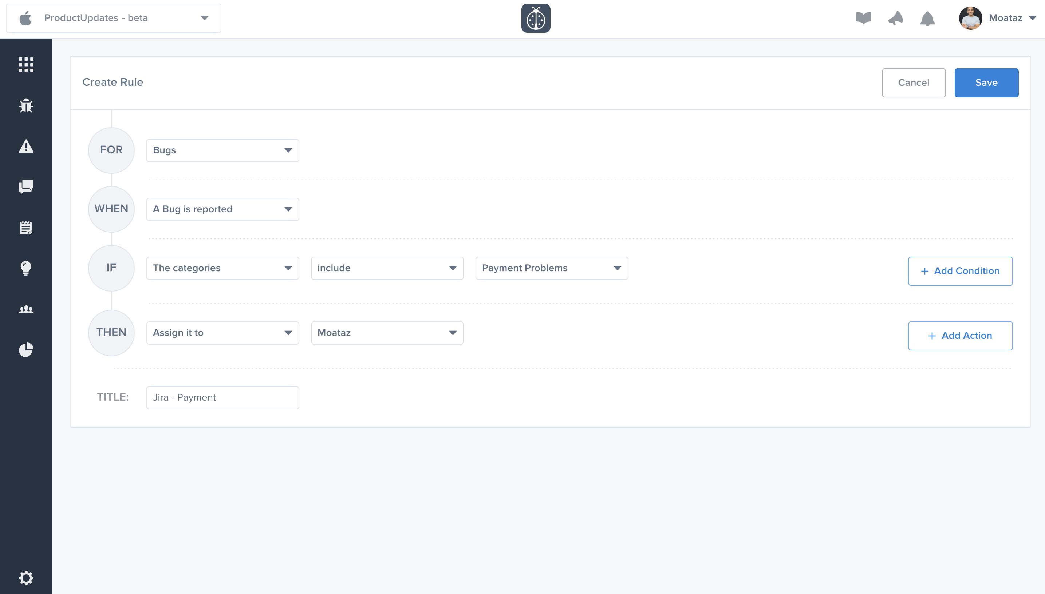Image resolution: width=1045 pixels, height=594 pixels.
Task: Open the Payment Problems category dropdown
Action: click(x=552, y=268)
